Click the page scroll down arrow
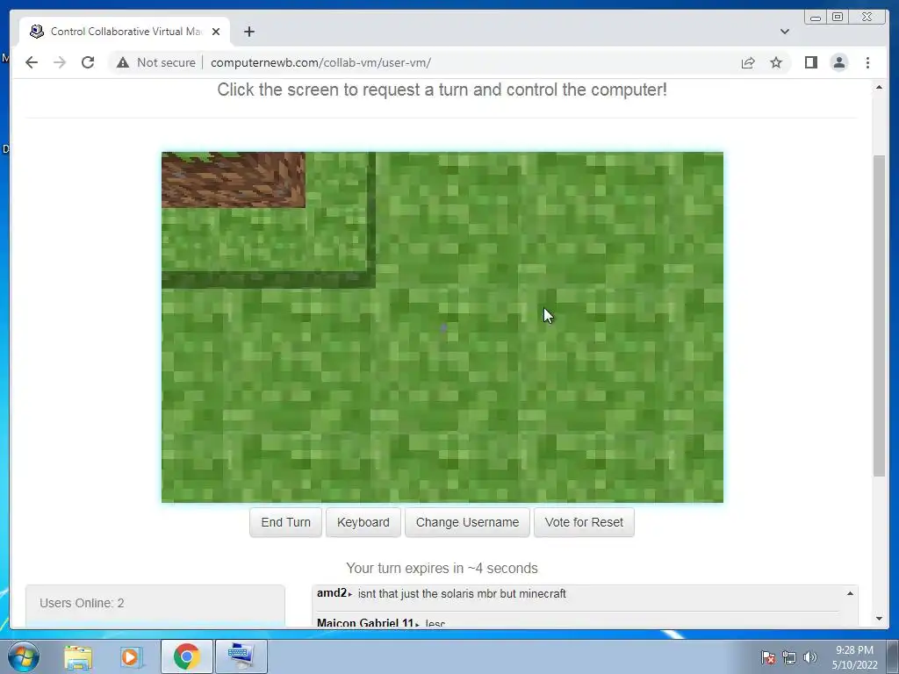Image resolution: width=899 pixels, height=674 pixels. click(879, 619)
